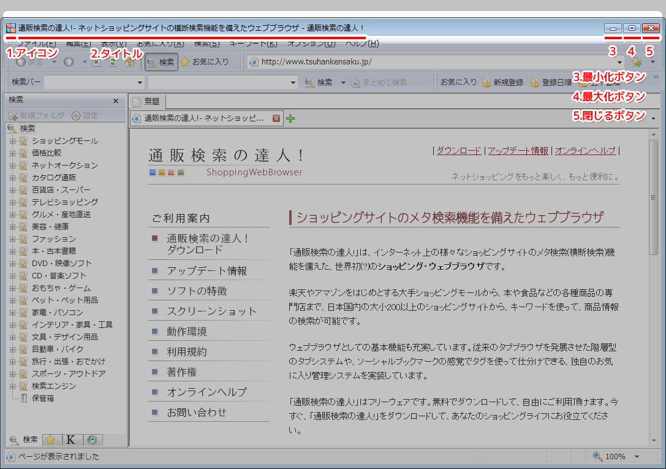Close the 通販検索の達人 tab using its red X
The width and height of the screenshot is (666, 469).
[276, 118]
